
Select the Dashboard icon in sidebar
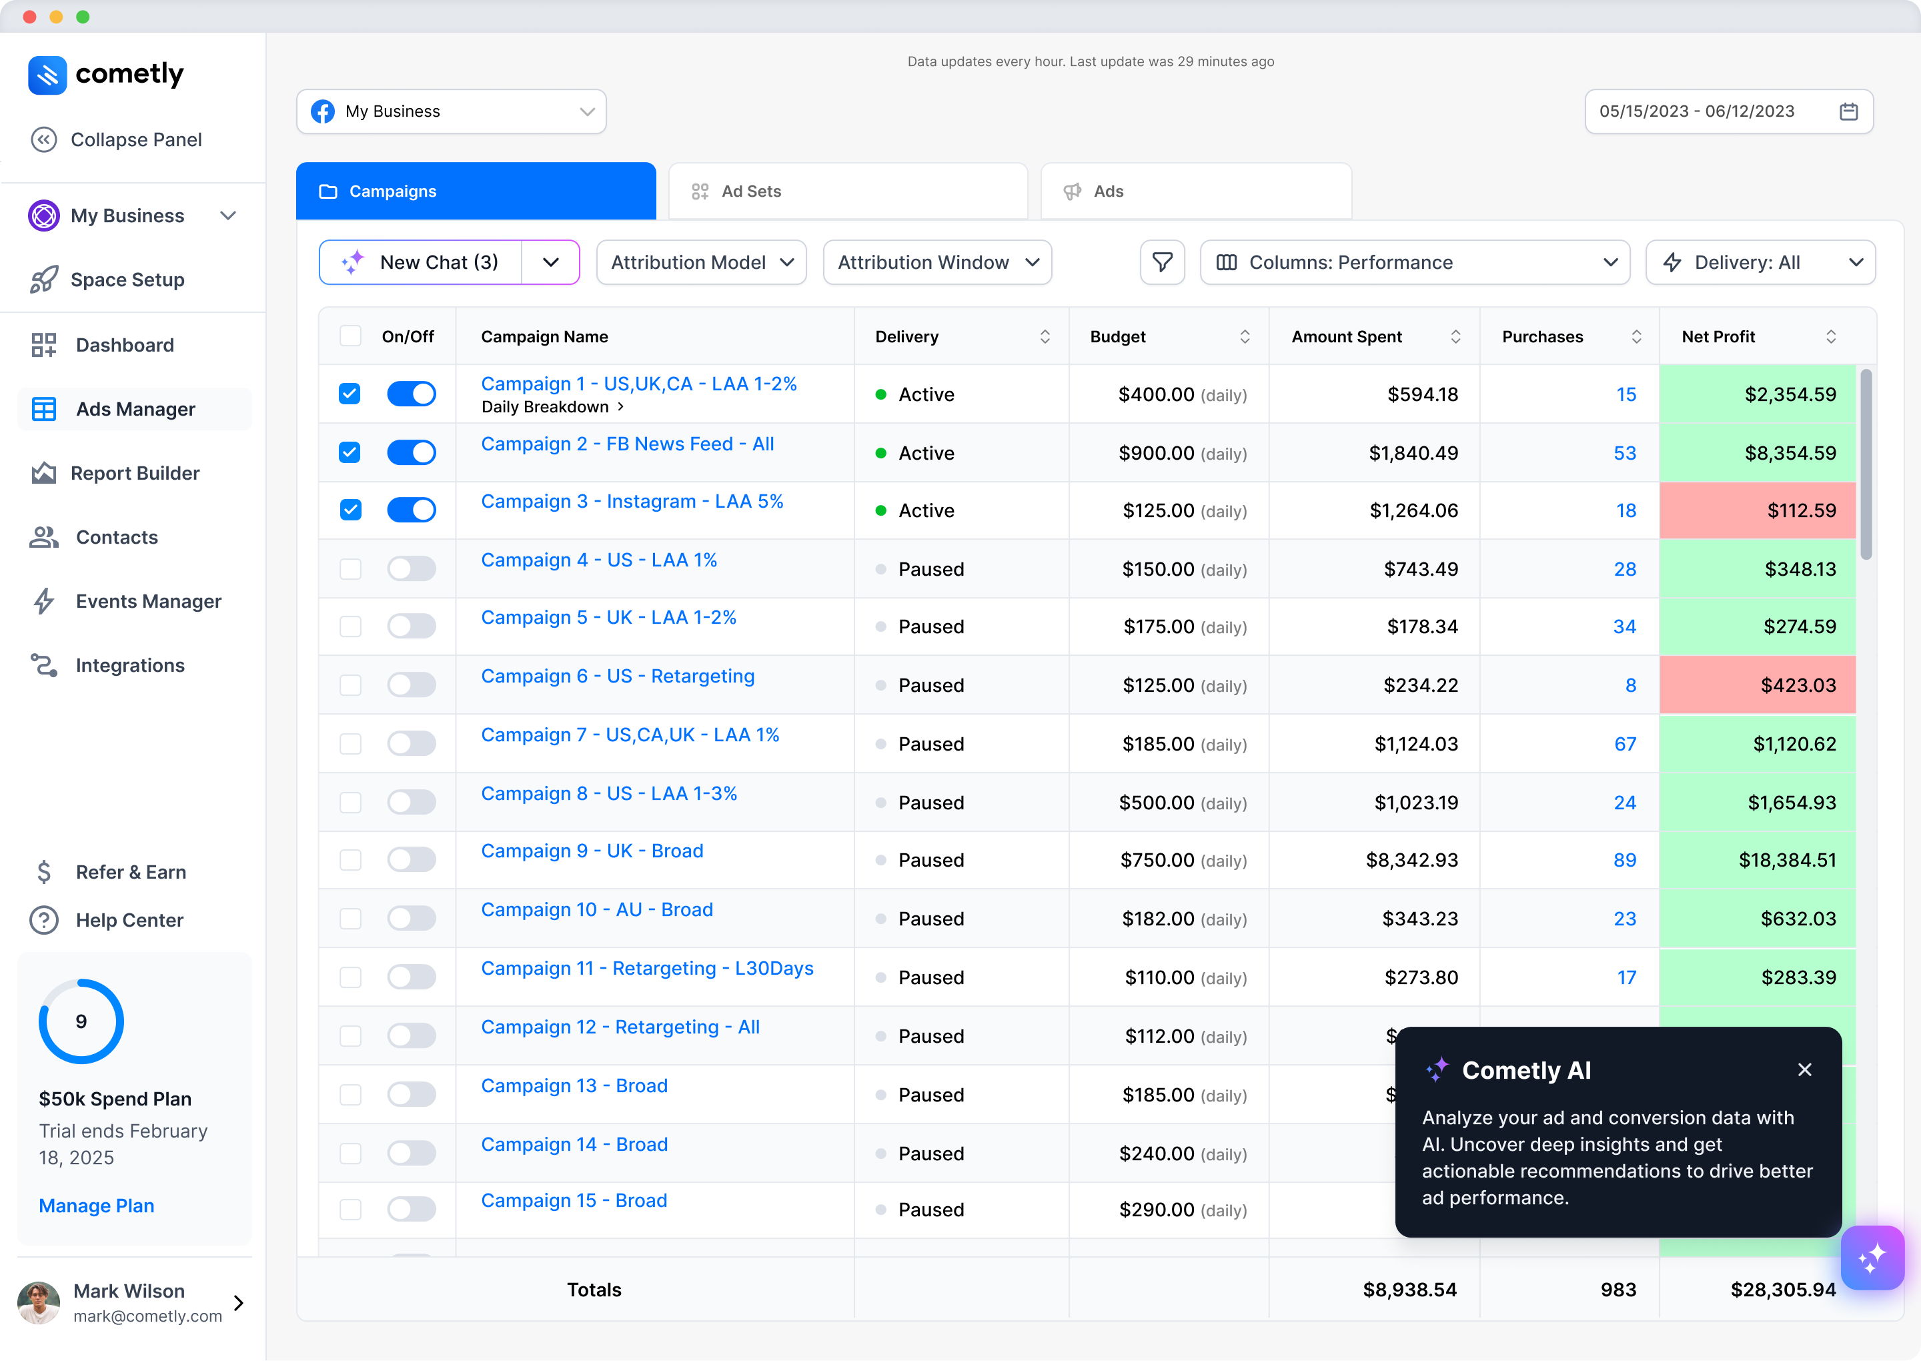pos(43,344)
